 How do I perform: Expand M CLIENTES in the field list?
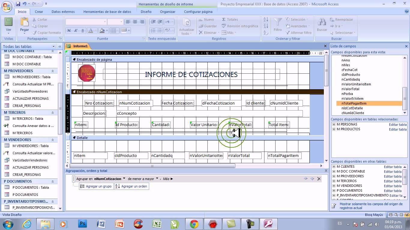click(333, 167)
